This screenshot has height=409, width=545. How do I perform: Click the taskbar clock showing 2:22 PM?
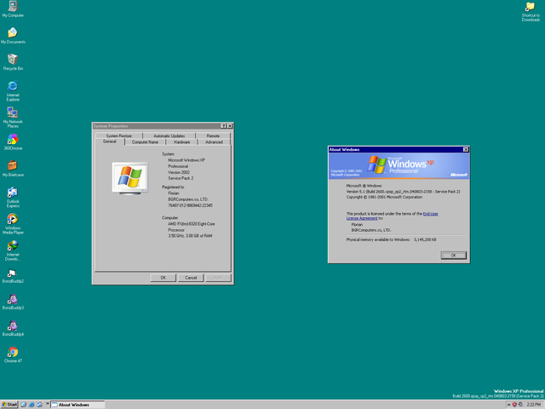(x=534, y=405)
